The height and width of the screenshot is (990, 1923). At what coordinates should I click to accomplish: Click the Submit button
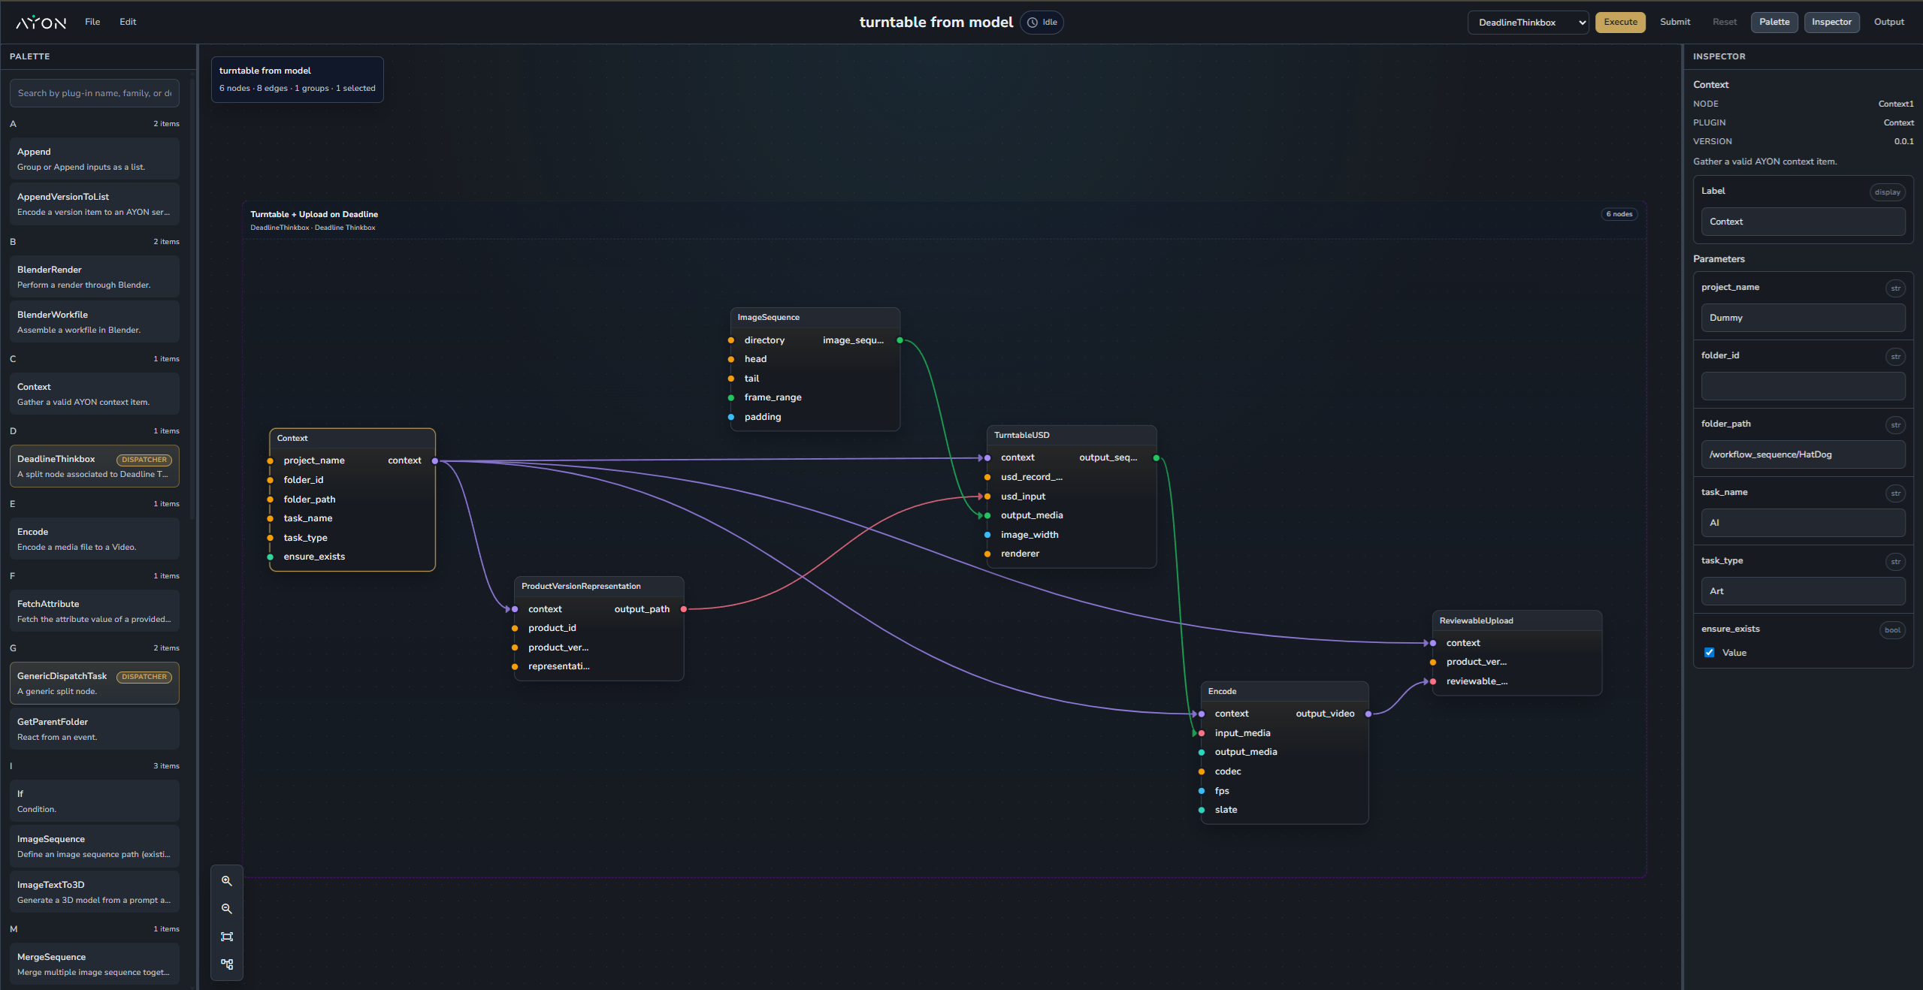point(1674,23)
